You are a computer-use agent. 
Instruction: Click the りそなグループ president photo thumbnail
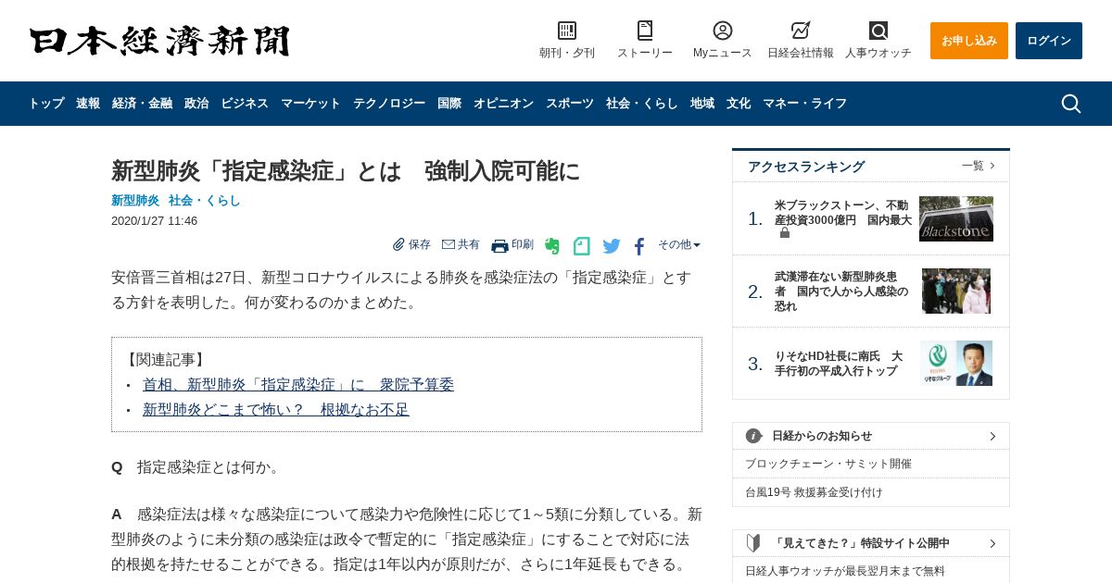click(x=956, y=364)
